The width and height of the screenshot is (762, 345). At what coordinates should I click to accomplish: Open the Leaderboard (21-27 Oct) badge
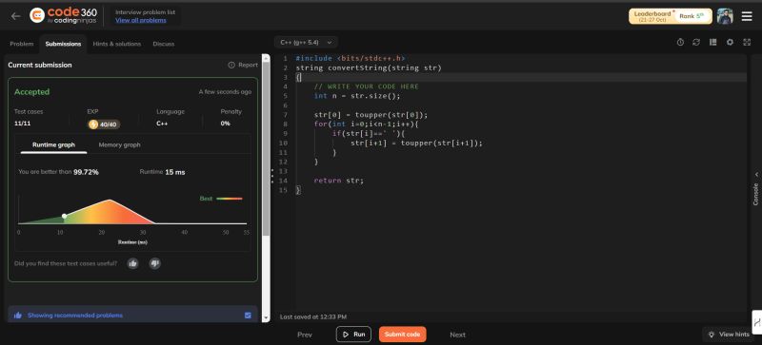point(652,16)
